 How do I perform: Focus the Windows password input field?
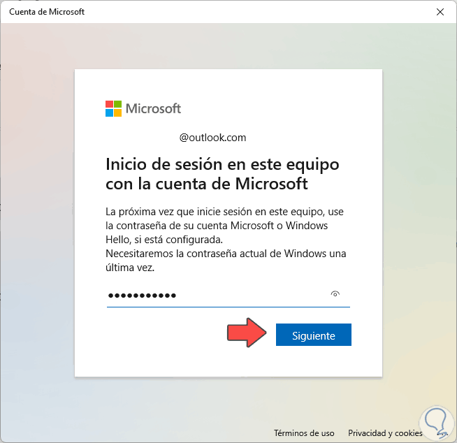tap(228, 296)
